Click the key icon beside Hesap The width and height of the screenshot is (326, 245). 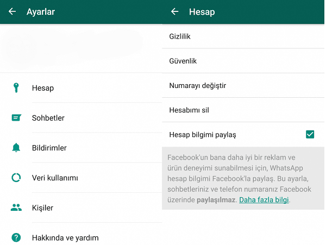pyautogui.click(x=16, y=87)
